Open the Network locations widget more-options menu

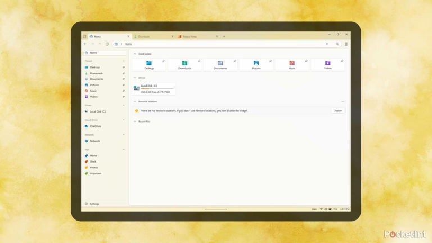(x=343, y=102)
